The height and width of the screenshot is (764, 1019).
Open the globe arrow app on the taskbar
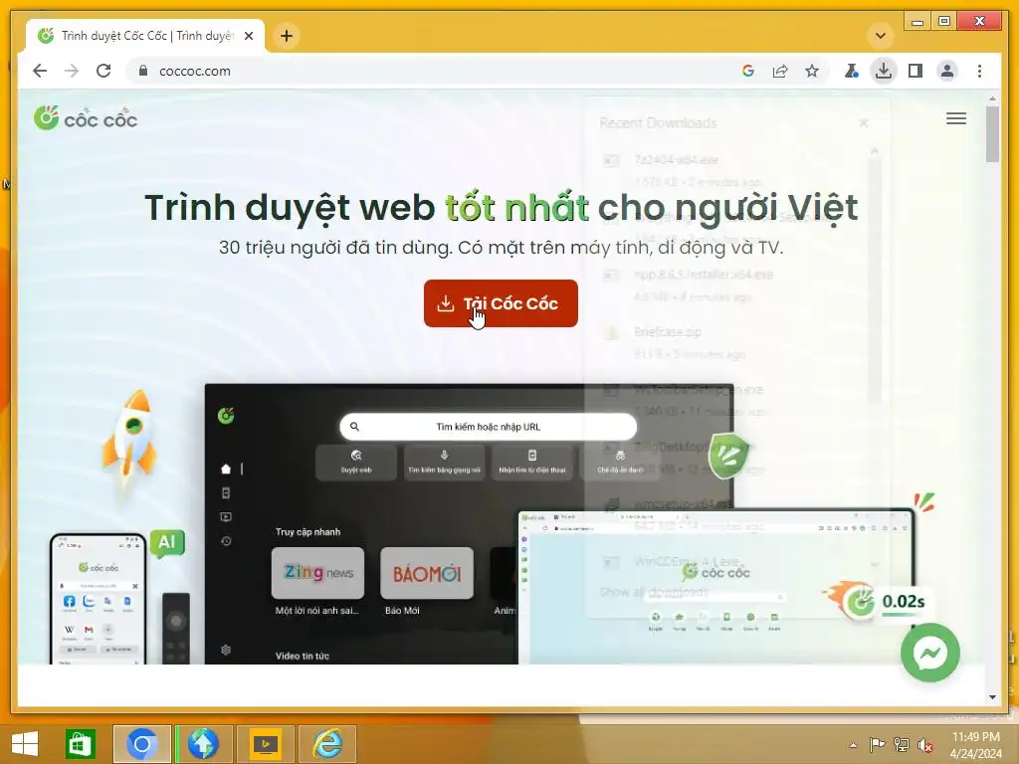[x=203, y=744]
